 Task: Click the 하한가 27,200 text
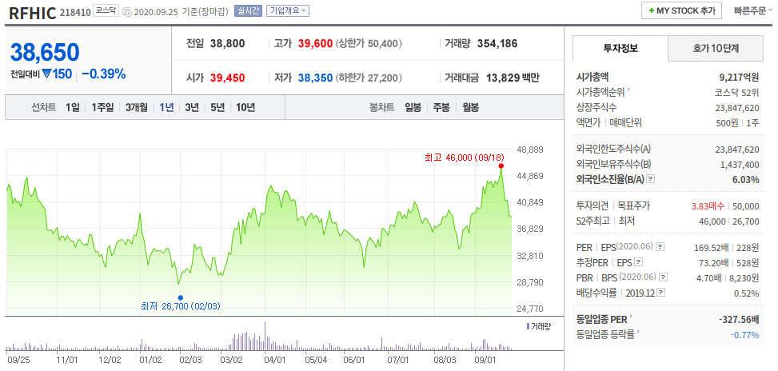pos(369,78)
